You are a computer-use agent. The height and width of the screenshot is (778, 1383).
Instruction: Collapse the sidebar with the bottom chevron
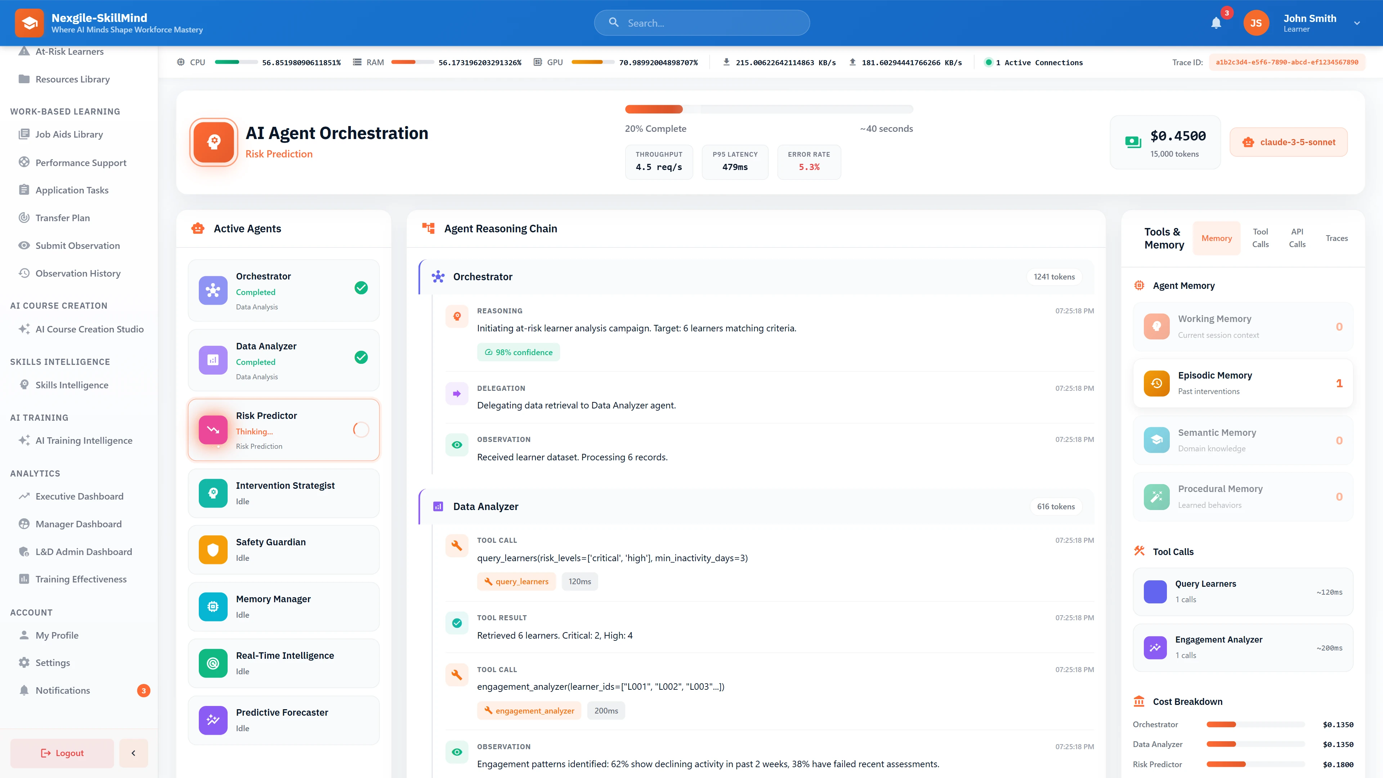click(x=133, y=753)
